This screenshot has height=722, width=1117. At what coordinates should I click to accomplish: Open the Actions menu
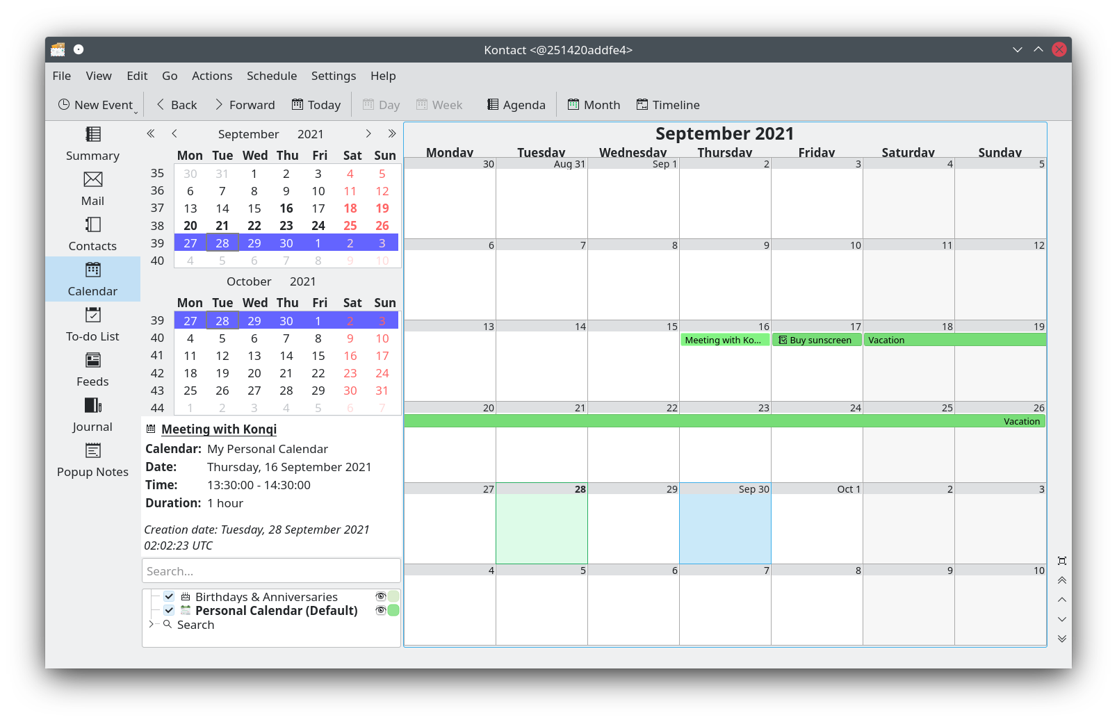212,76
